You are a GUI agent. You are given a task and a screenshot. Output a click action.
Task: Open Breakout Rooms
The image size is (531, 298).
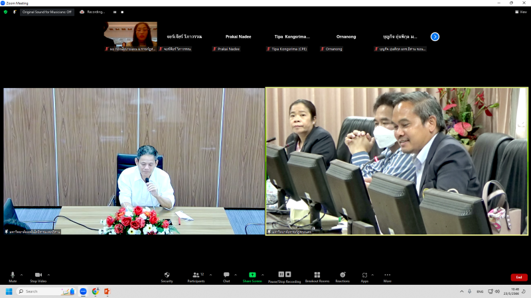(317, 276)
